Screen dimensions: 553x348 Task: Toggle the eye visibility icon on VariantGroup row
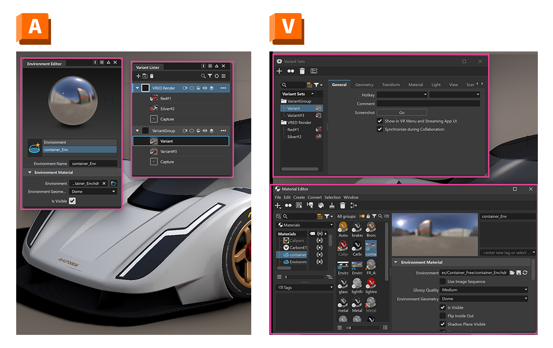point(205,131)
